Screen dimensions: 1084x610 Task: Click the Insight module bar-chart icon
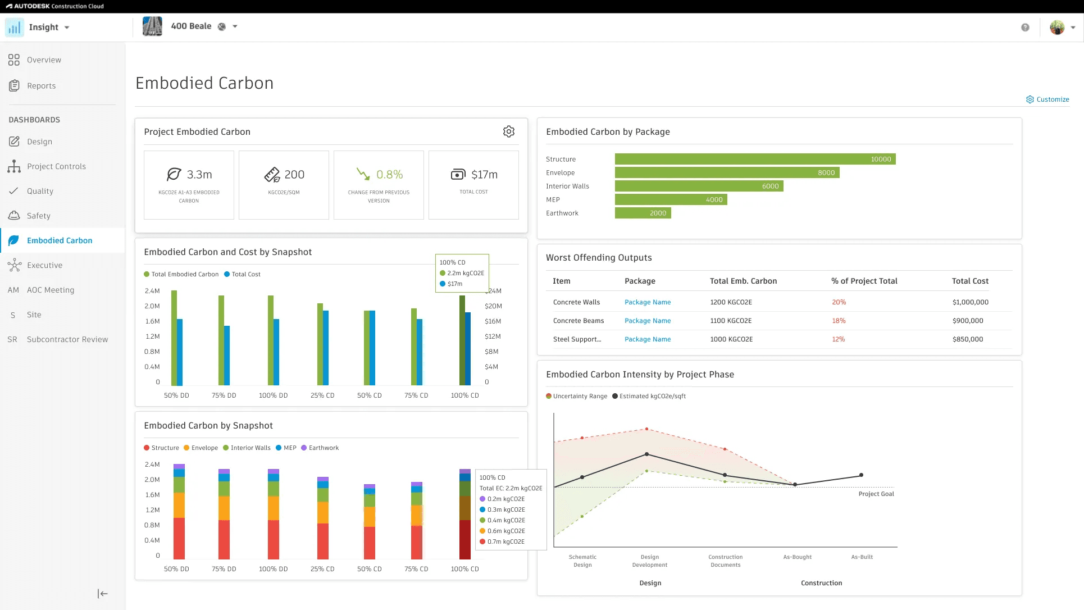tap(15, 27)
